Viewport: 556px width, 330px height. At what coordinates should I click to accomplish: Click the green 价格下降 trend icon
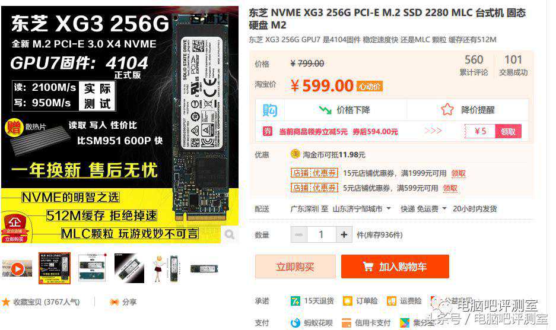pyautogui.click(x=325, y=110)
